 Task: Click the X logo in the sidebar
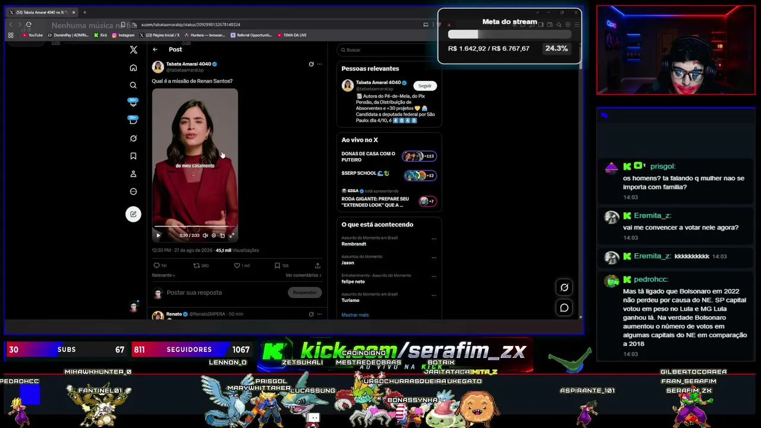[x=133, y=50]
